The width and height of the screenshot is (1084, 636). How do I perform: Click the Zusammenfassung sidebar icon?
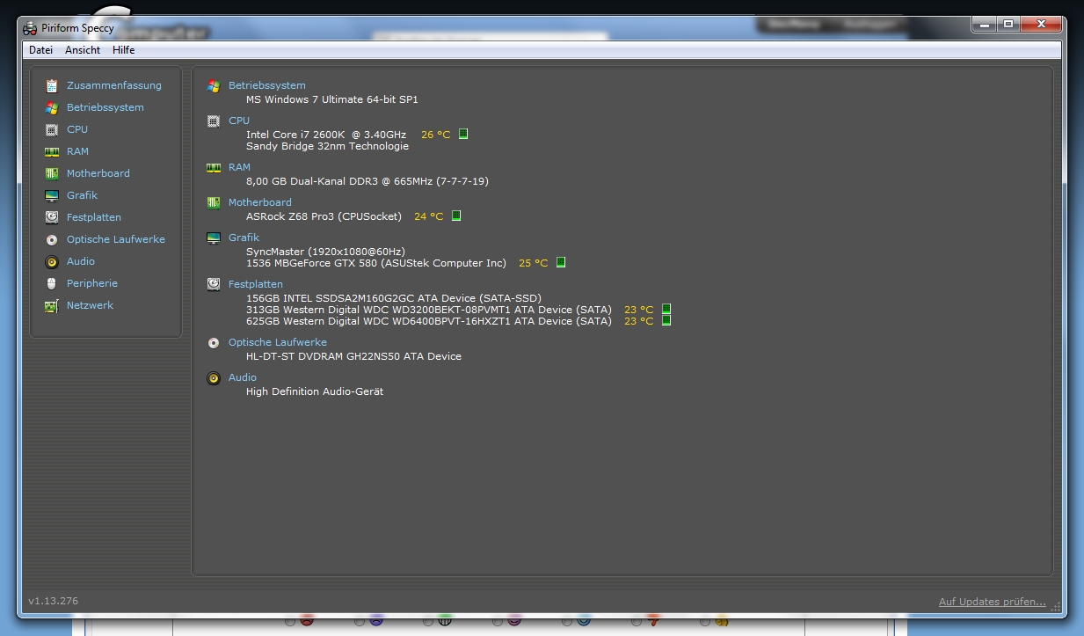[x=51, y=85]
